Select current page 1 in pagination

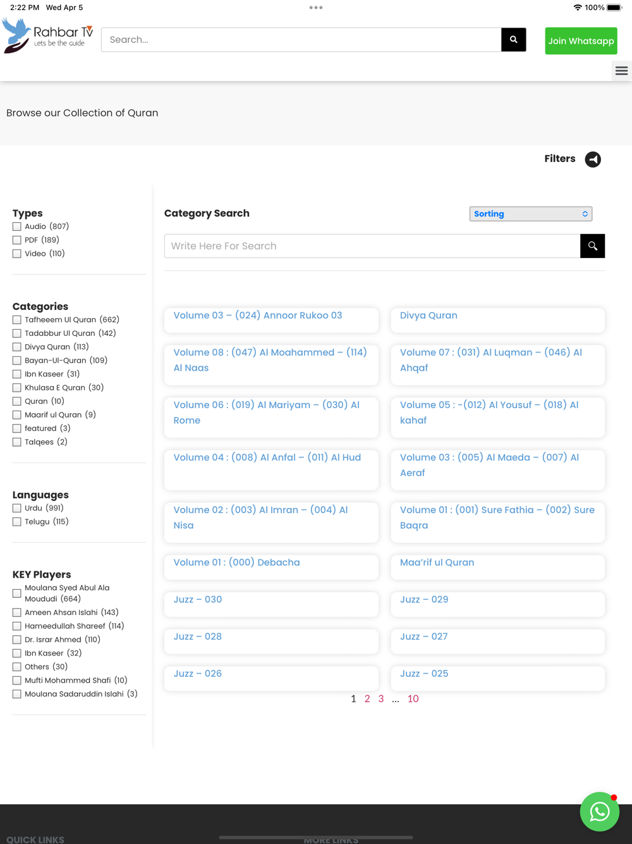pos(353,698)
